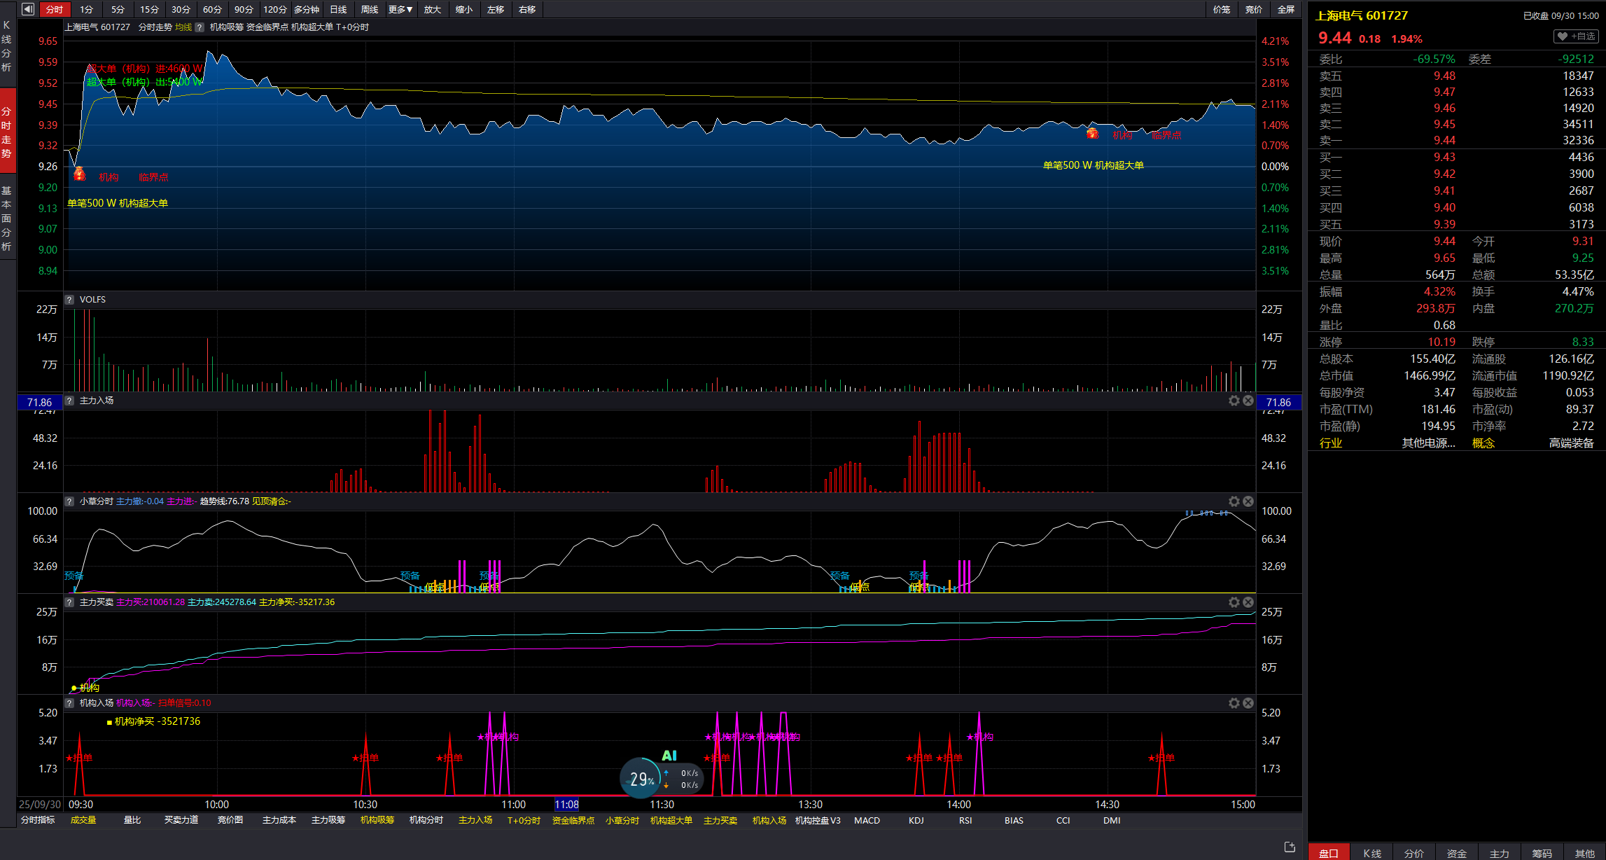The height and width of the screenshot is (860, 1606).
Task: Select the MACD indicator tab
Action: tap(867, 820)
